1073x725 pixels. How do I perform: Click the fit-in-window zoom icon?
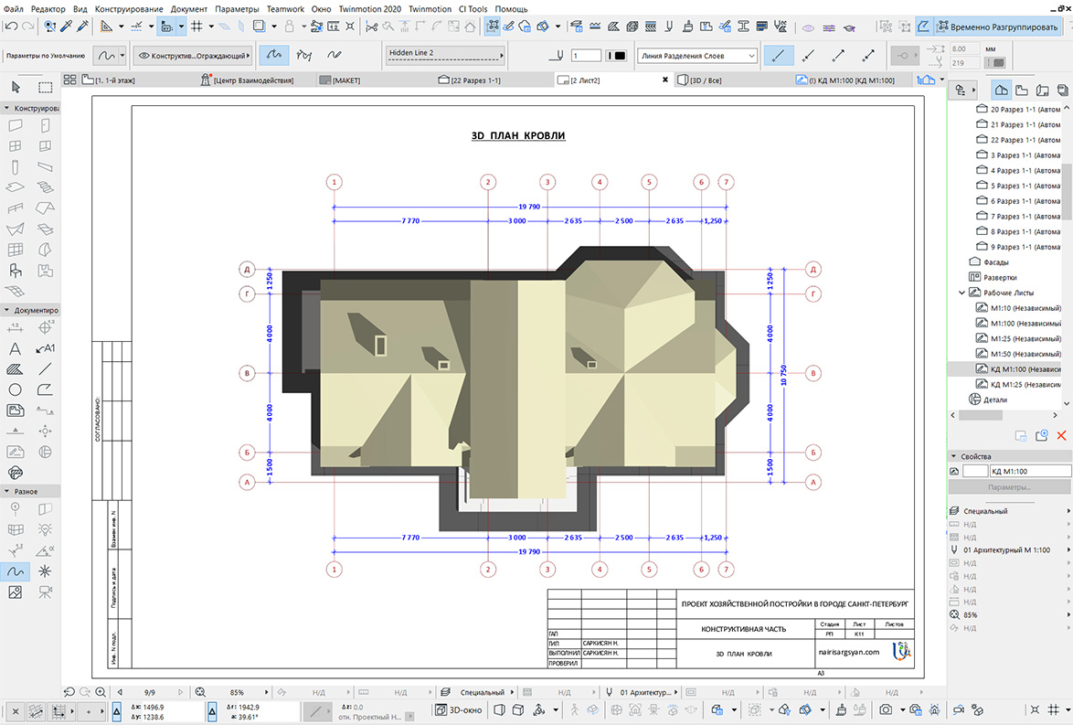tap(200, 692)
